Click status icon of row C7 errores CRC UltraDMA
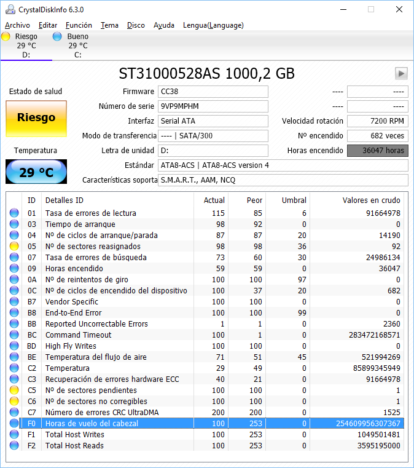 coord(14,412)
